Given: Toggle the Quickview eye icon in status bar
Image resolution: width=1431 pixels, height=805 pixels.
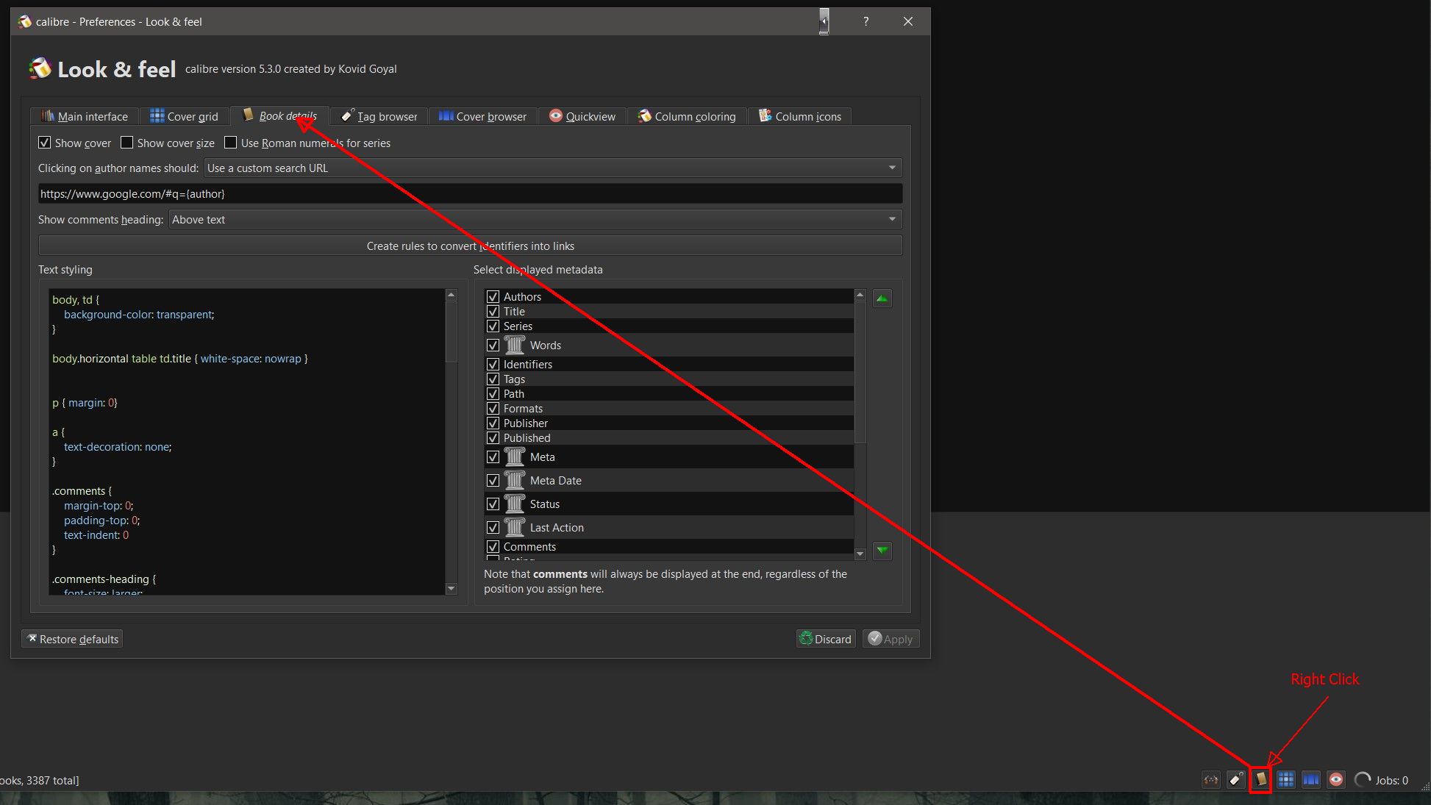Looking at the screenshot, I should (1336, 780).
